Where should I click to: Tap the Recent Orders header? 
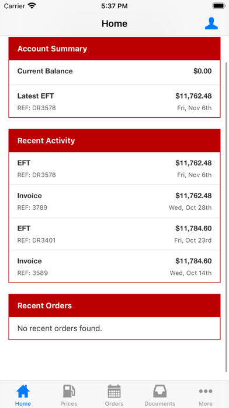click(114, 305)
